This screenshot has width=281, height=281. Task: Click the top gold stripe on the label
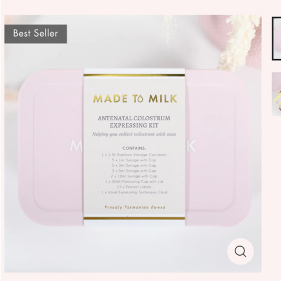click(x=134, y=75)
